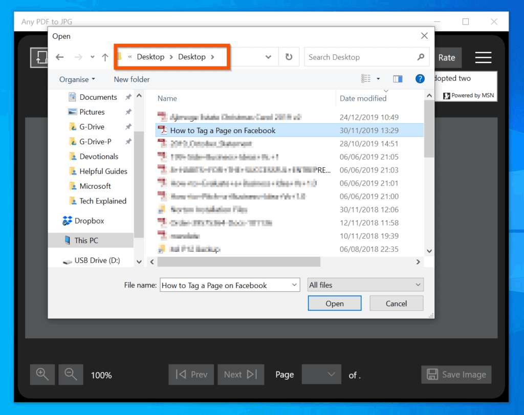Click the search magnifier icon
524x415 pixels.
pos(421,57)
